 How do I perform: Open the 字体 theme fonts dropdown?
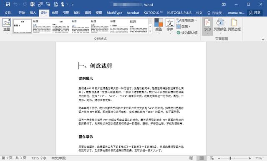click(x=170, y=26)
